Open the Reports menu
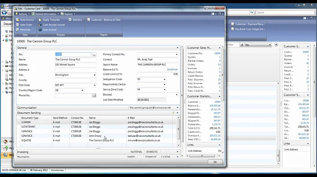This screenshot has width=317, height=177. point(68,14)
